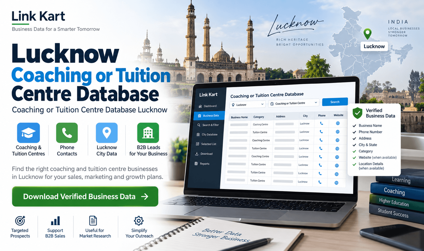Screen dimensions: 424x251
Task: Click the Targeted Prospects target icon
Action: (x=20, y=221)
